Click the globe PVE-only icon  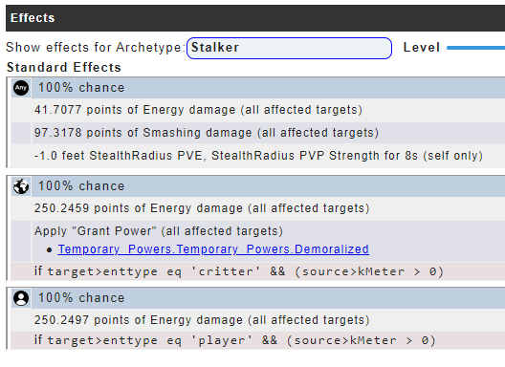pyautogui.click(x=21, y=186)
